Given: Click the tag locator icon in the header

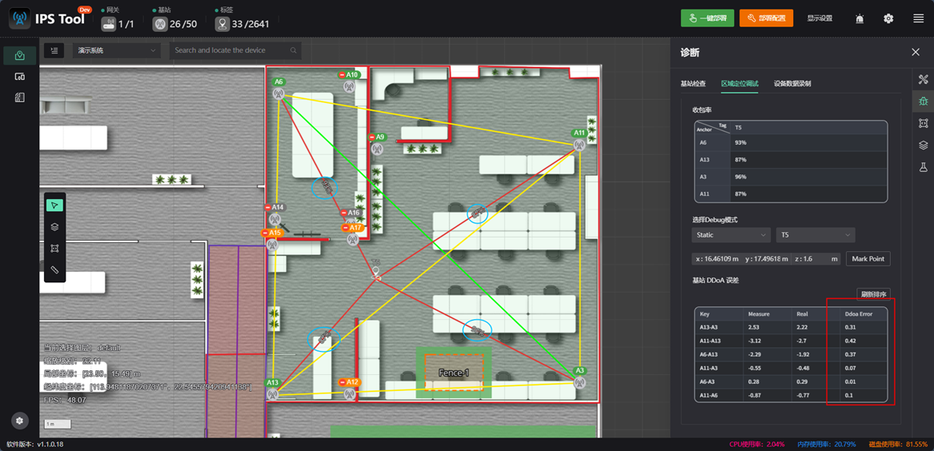Looking at the screenshot, I should 222,25.
